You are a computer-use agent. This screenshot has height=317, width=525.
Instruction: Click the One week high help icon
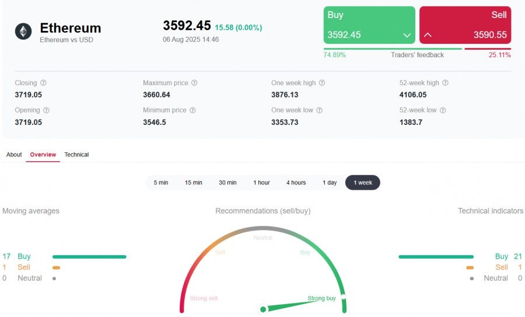322,83
